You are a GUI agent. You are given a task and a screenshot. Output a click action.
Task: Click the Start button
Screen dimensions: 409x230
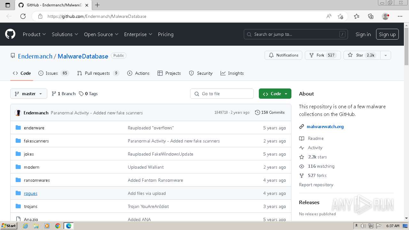pyautogui.click(x=9, y=226)
